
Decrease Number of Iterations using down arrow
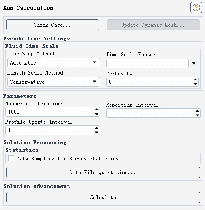point(97,114)
